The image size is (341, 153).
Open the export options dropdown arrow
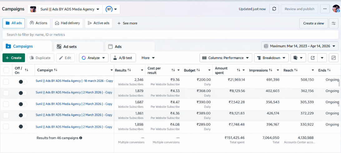(x=322, y=58)
